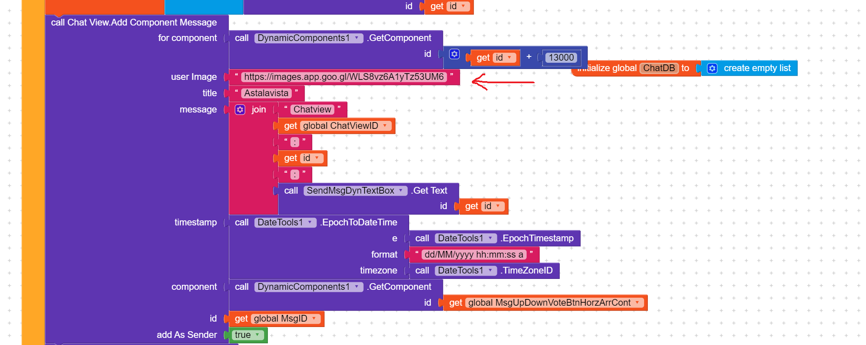Screen dimensions: 866x345
Task: Open the mutator gear on the join block
Action: tap(240, 110)
